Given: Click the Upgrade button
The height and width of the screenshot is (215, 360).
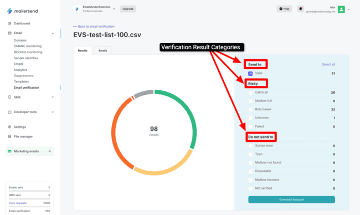Looking at the screenshot, I should click(128, 9).
